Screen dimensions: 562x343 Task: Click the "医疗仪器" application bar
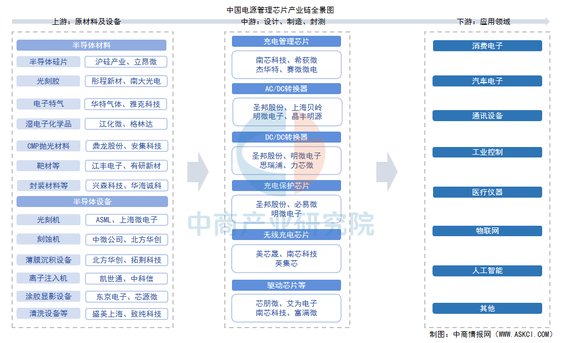click(488, 192)
